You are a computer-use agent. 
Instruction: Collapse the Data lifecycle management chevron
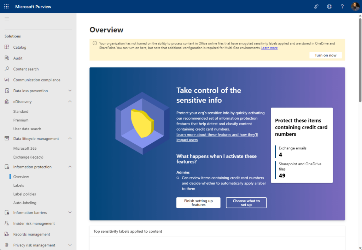pos(70,138)
